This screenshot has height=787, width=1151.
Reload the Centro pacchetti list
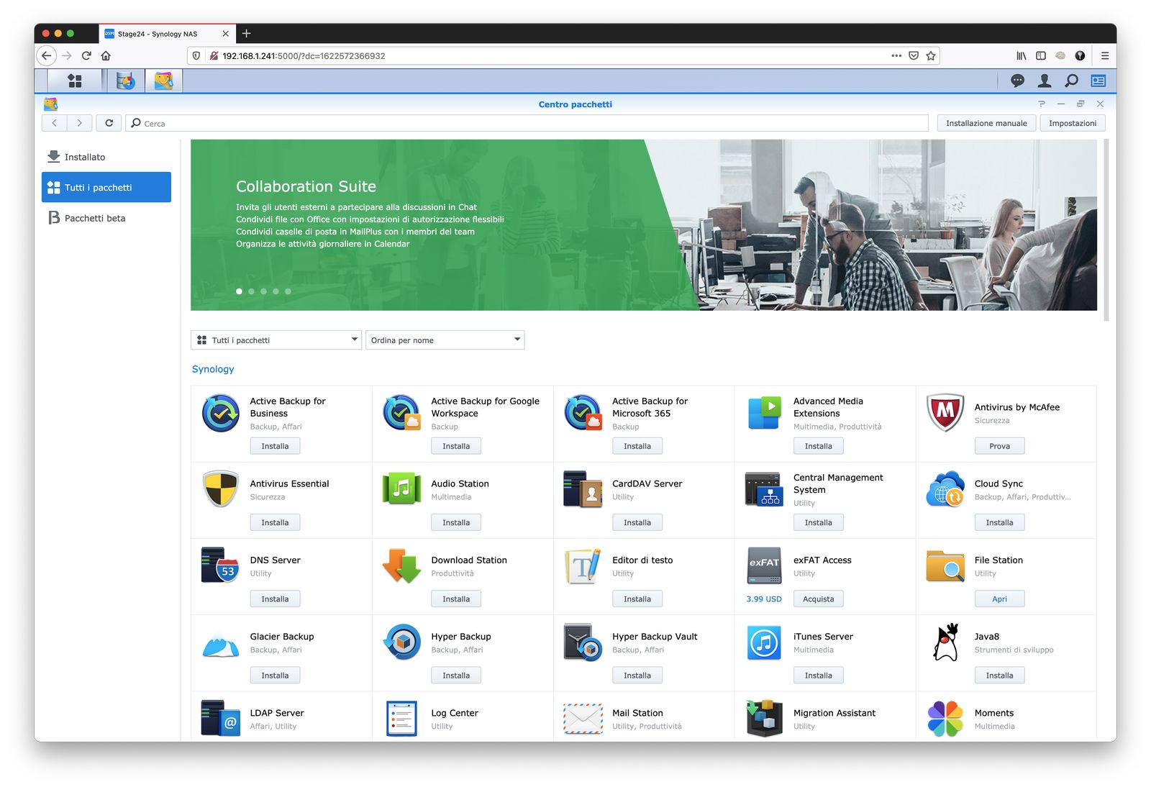(109, 123)
